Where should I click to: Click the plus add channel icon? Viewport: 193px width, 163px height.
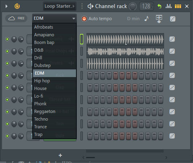click(x=60, y=155)
